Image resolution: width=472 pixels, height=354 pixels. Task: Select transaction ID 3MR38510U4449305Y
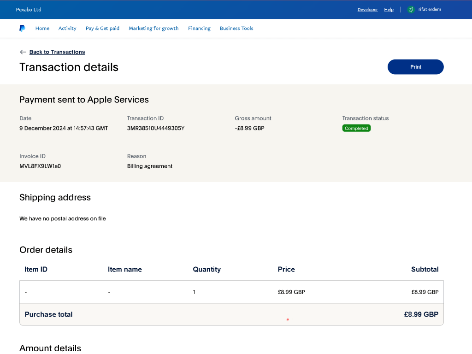(156, 128)
